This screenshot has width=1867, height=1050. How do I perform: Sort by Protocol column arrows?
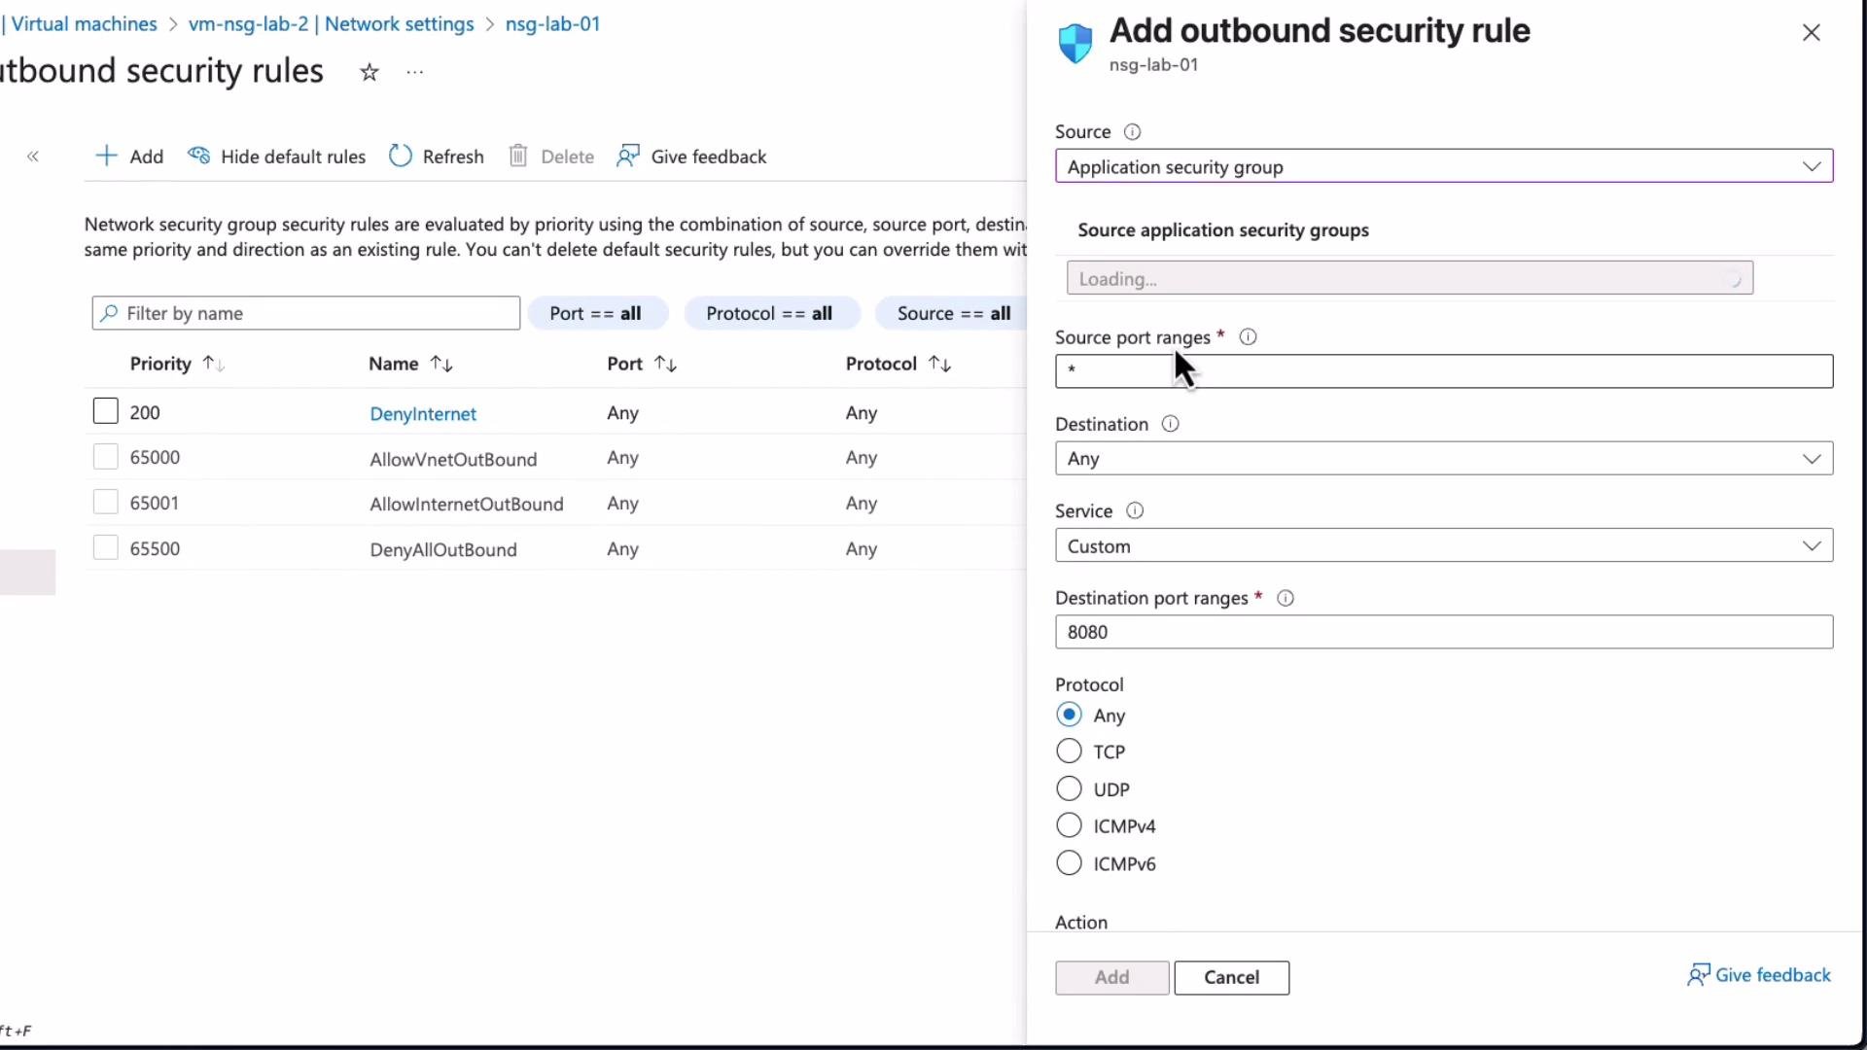(x=939, y=364)
